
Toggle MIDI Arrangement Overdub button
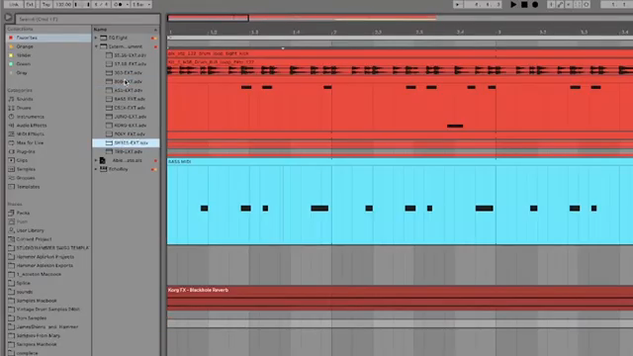[x=551, y=4]
